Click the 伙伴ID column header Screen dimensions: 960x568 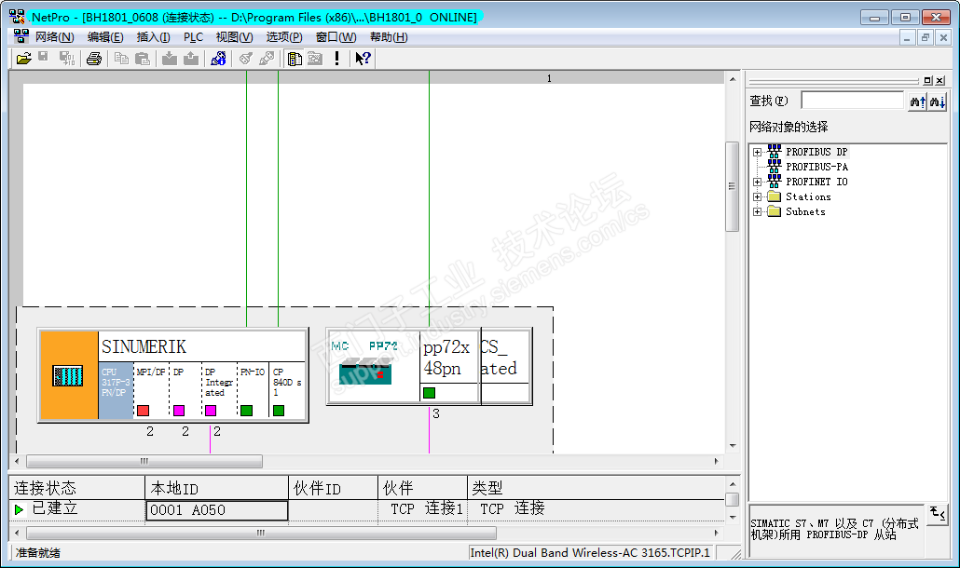point(333,488)
